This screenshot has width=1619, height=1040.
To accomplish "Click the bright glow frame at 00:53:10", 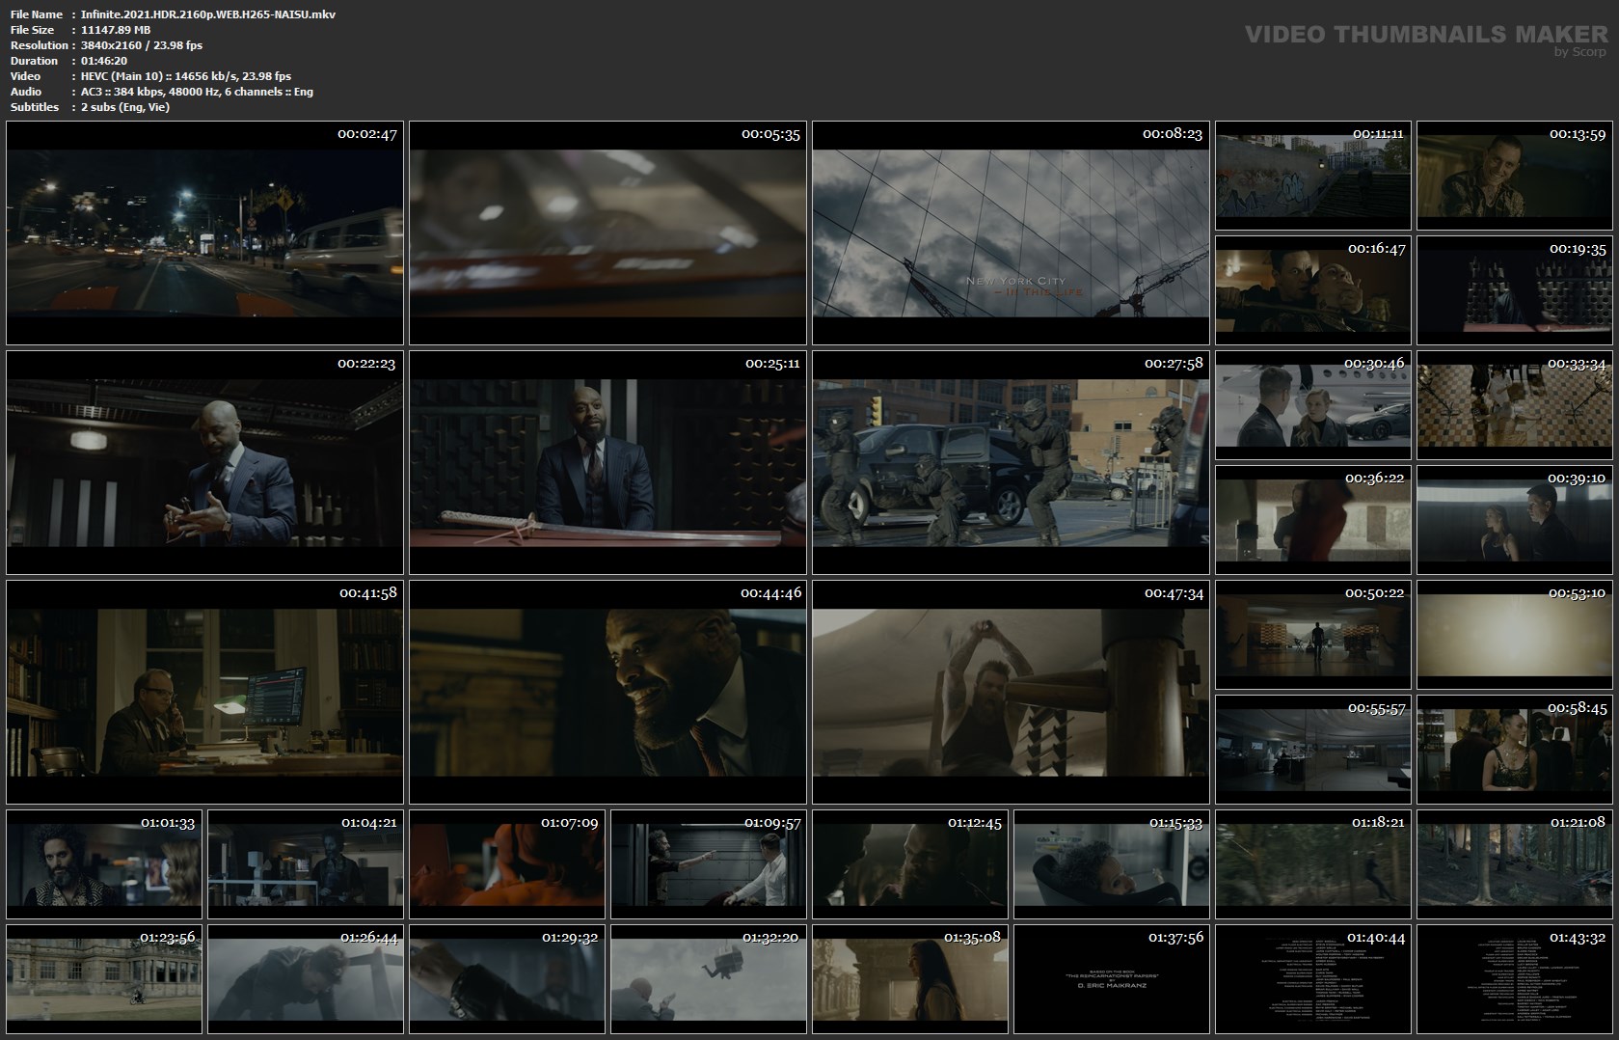I will pyautogui.click(x=1515, y=635).
